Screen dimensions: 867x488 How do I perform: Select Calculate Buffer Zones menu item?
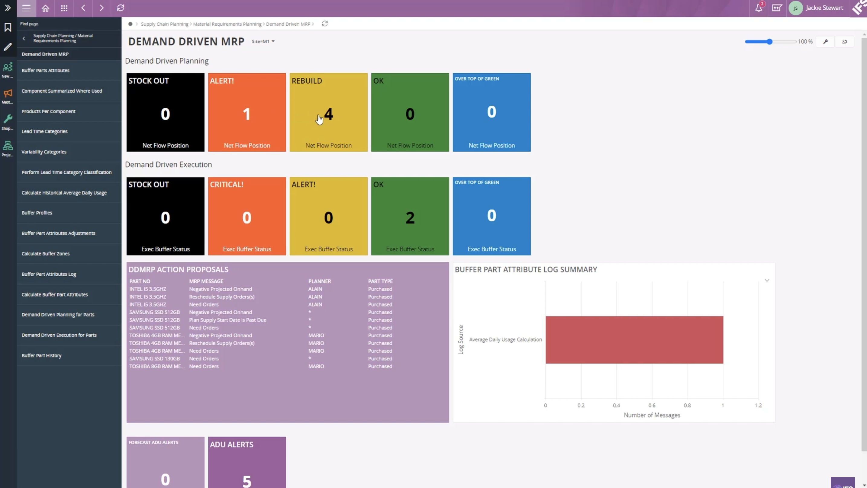click(45, 253)
